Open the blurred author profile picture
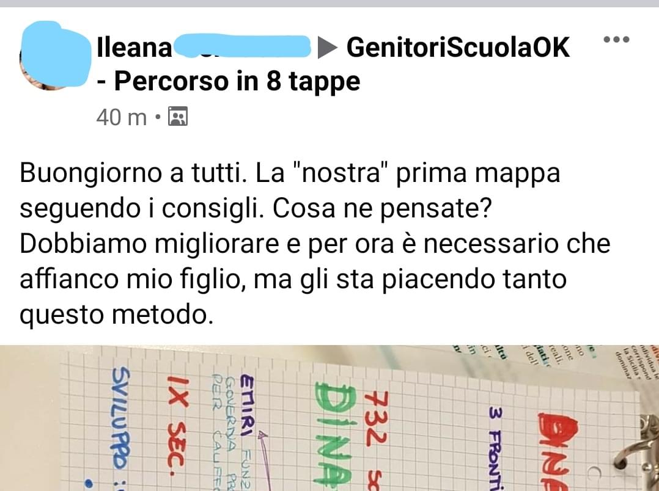This screenshot has height=491, width=659. pyautogui.click(x=54, y=54)
